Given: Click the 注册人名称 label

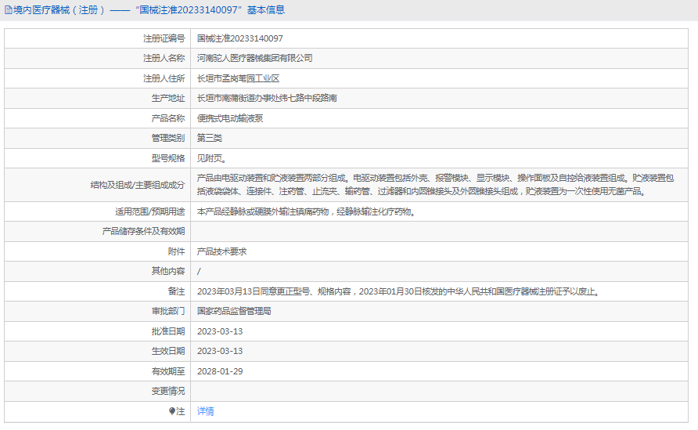Looking at the screenshot, I should click(164, 59).
